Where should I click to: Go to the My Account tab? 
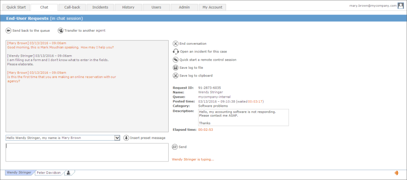pyautogui.click(x=213, y=7)
